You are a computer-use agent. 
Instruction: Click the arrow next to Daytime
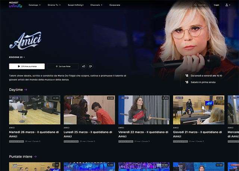pyautogui.click(x=26, y=90)
